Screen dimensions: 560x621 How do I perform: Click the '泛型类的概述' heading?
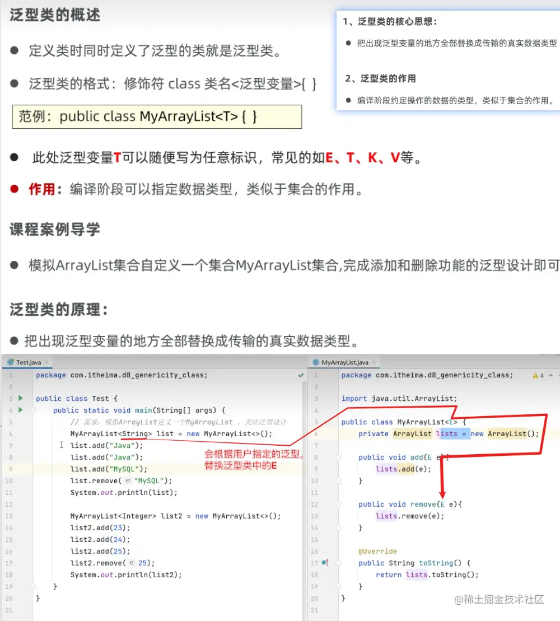(55, 15)
